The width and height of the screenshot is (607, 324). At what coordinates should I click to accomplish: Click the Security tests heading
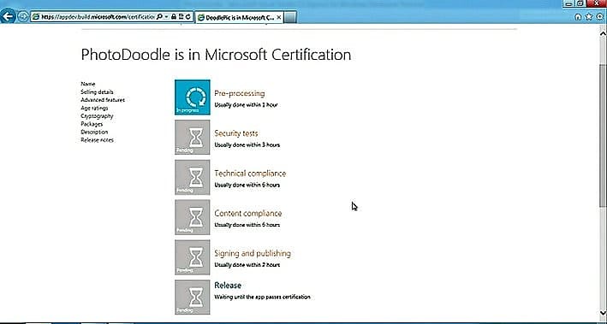click(x=236, y=133)
